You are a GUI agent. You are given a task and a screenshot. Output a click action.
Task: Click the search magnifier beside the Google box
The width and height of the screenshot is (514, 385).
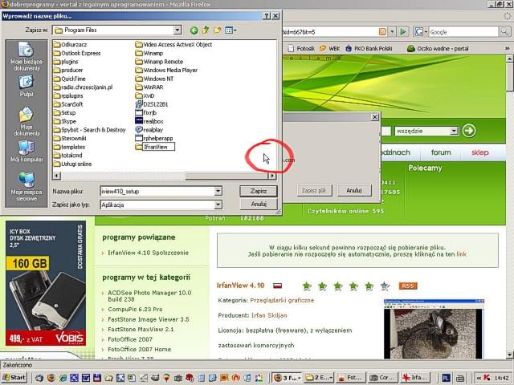[504, 32]
